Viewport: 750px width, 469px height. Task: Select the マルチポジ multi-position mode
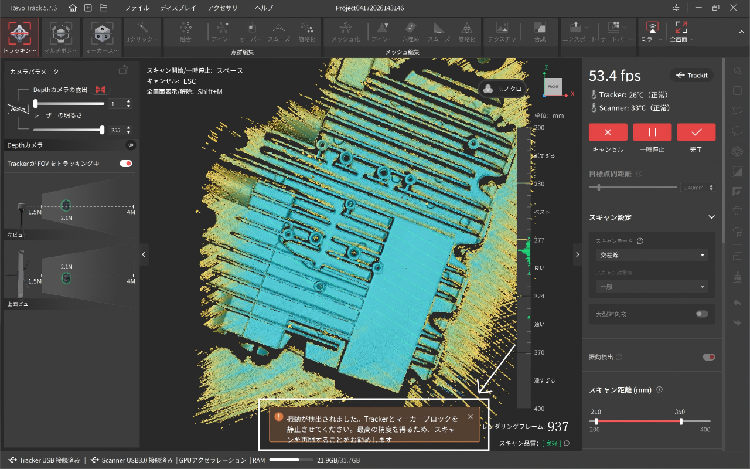(61, 38)
